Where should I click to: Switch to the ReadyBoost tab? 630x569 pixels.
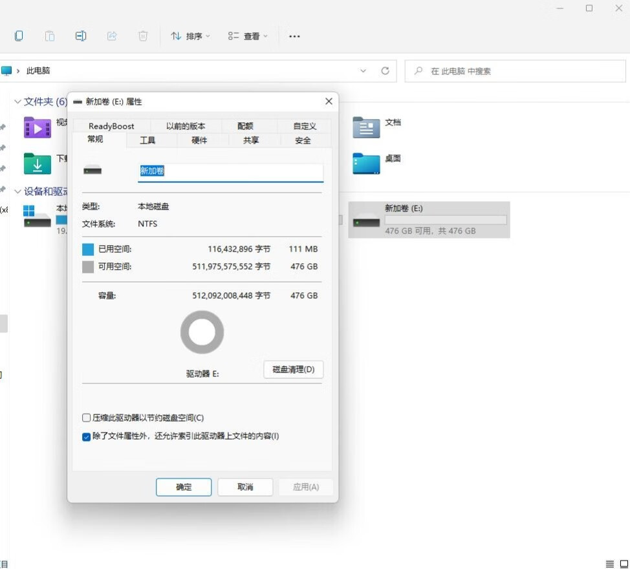tap(111, 126)
